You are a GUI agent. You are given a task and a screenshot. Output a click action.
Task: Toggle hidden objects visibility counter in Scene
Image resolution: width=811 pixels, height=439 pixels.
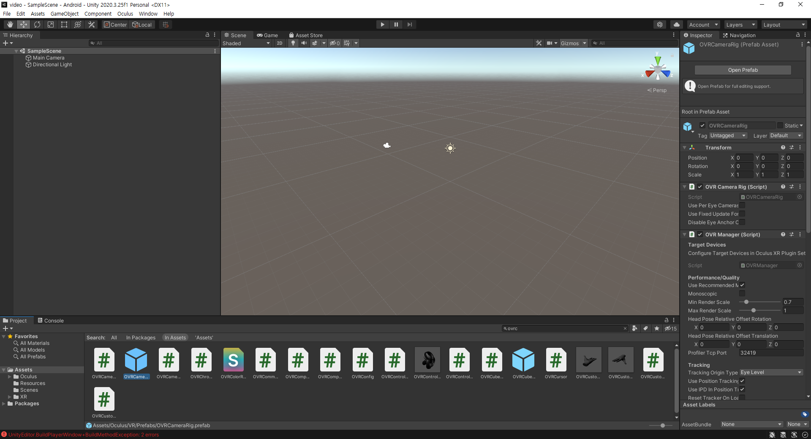pyautogui.click(x=335, y=43)
